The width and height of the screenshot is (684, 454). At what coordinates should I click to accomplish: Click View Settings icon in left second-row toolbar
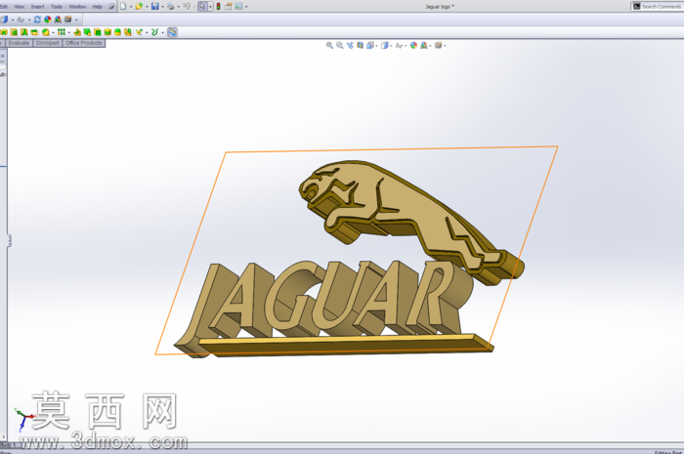pos(68,20)
